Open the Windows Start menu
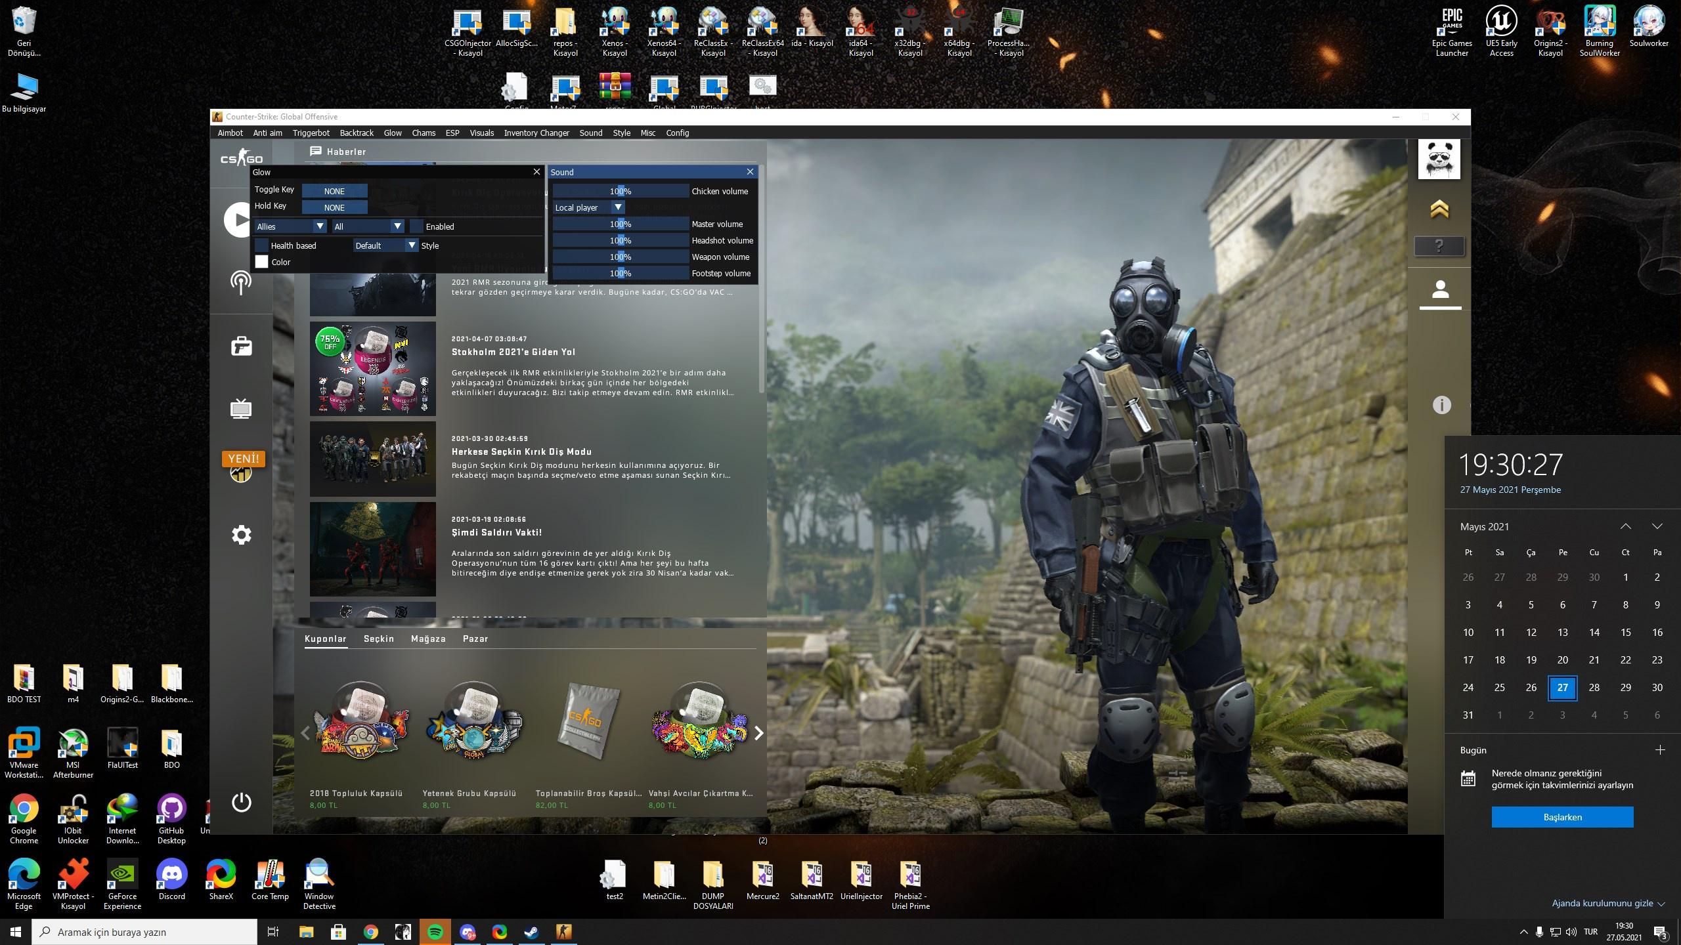The image size is (1681, 945). click(16, 932)
